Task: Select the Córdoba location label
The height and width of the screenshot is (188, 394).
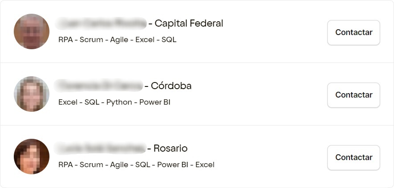Action: click(x=171, y=86)
